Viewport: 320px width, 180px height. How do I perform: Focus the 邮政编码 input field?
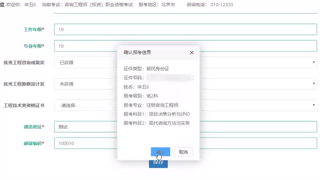(186, 143)
